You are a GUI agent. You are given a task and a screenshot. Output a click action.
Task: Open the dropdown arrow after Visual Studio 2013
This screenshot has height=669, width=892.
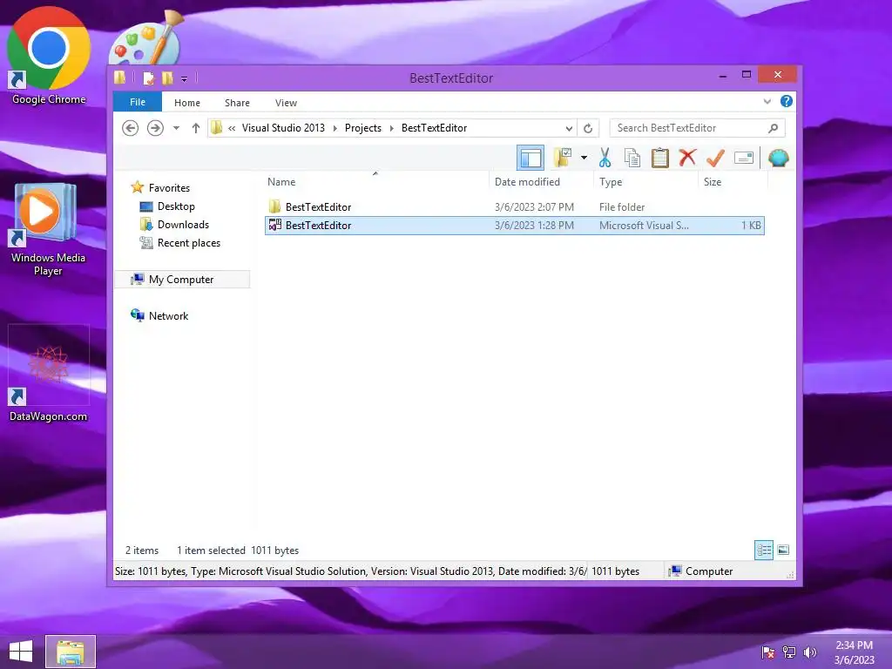(334, 129)
